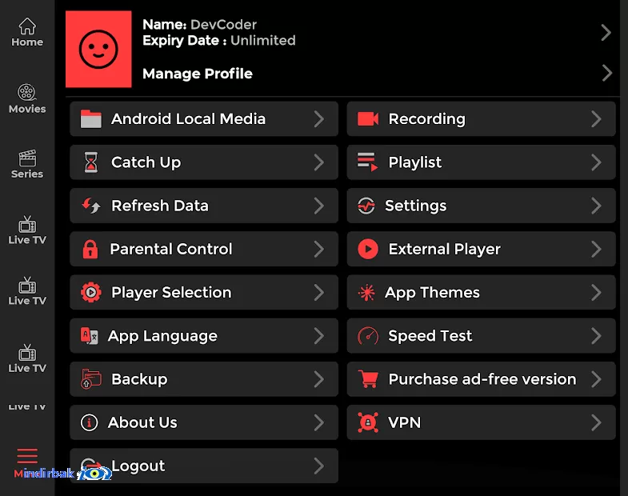Screen dimensions: 628x496
Task: Click the Recording label text
Action: click(x=427, y=119)
